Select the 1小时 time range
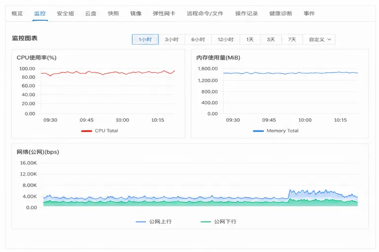 pyautogui.click(x=145, y=39)
